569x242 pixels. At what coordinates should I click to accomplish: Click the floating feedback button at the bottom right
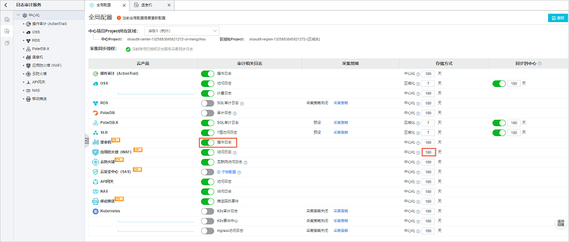click(561, 223)
